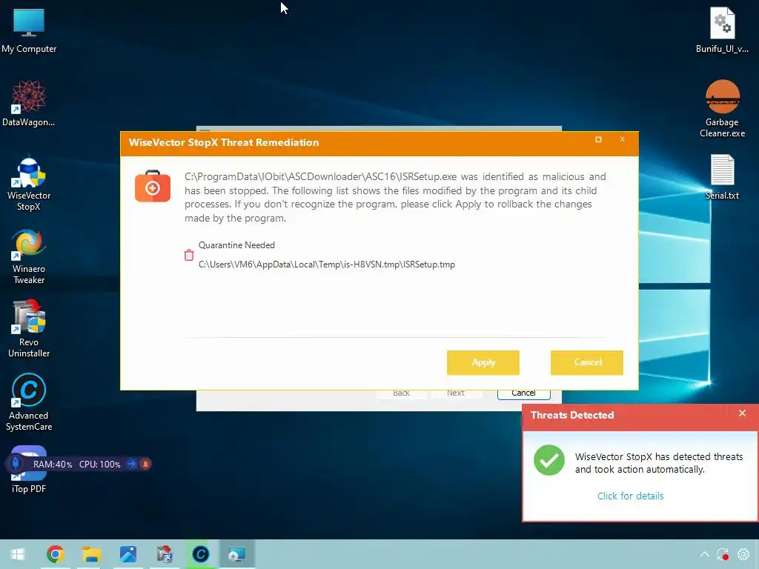Close the WiseVector StopX Threat Remediation window
This screenshot has height=569, width=759.
[623, 139]
